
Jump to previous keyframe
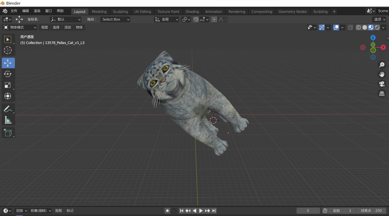coord(188,211)
